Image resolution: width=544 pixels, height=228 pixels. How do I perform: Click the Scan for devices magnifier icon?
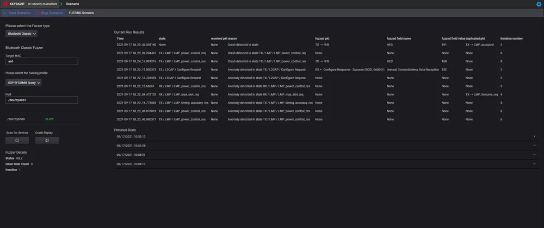pos(17,140)
